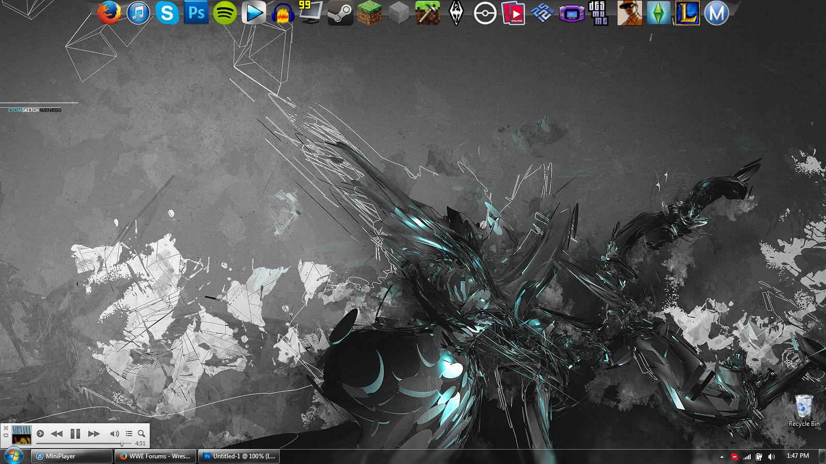The height and width of the screenshot is (464, 826).
Task: Pause playback in the MiniPlayer
Action: (75, 434)
